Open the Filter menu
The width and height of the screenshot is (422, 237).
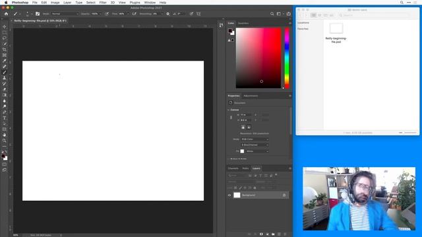(x=103, y=3)
